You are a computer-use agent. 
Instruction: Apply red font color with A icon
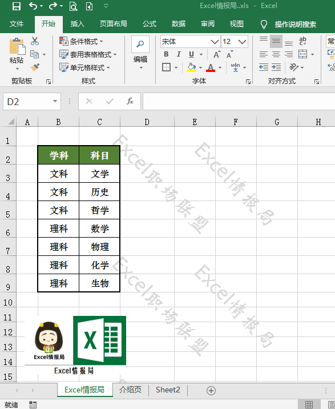(x=211, y=67)
